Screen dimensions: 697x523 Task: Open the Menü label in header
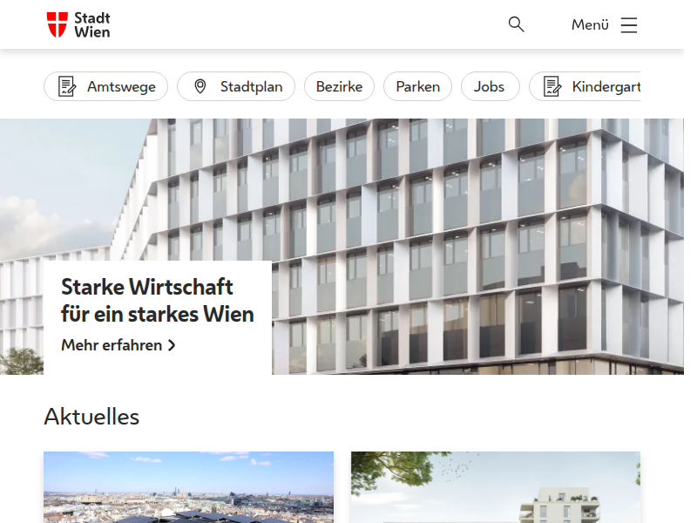pyautogui.click(x=590, y=25)
